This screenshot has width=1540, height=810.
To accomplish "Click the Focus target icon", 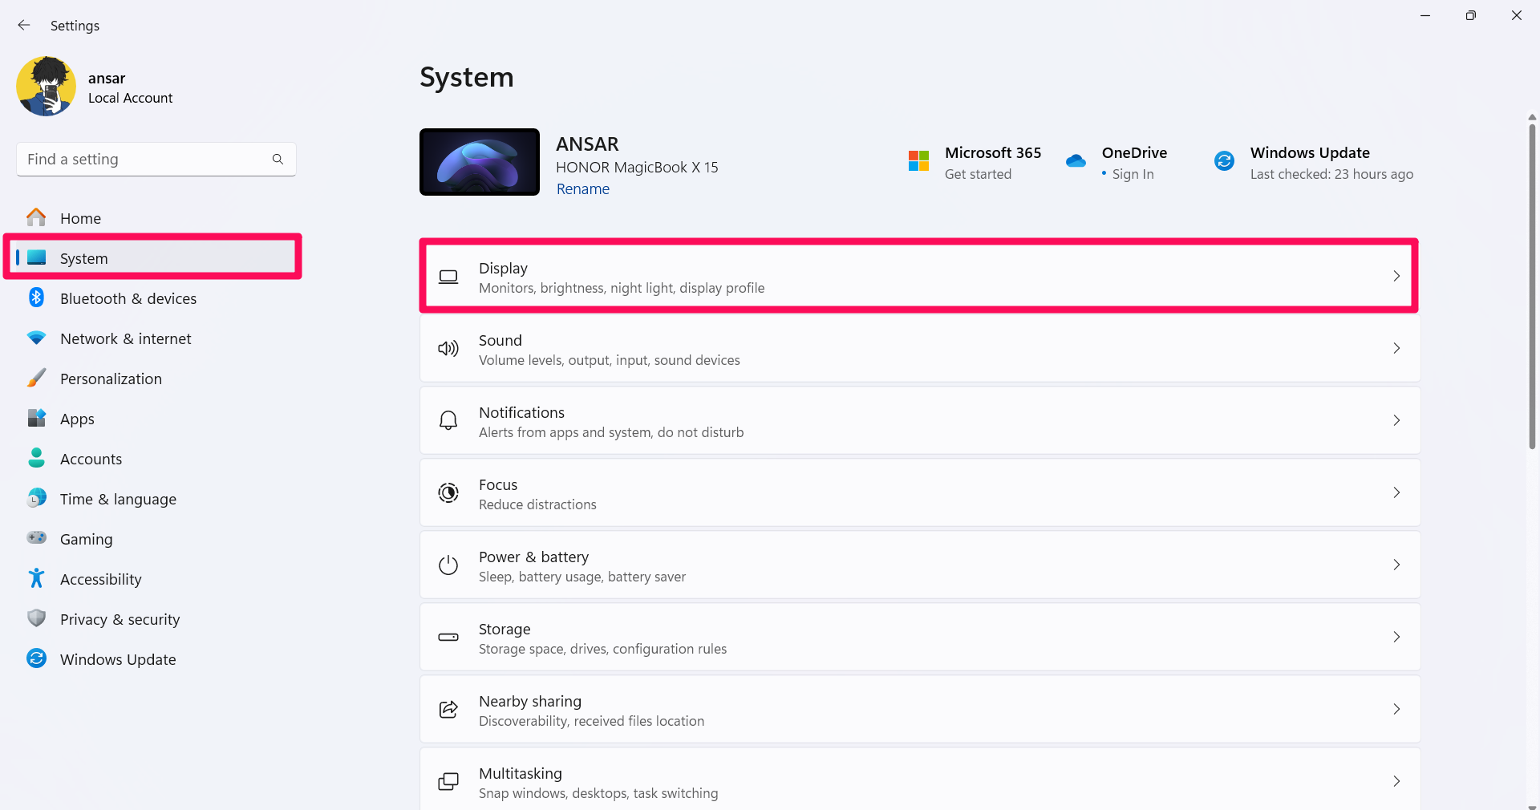I will click(448, 492).
